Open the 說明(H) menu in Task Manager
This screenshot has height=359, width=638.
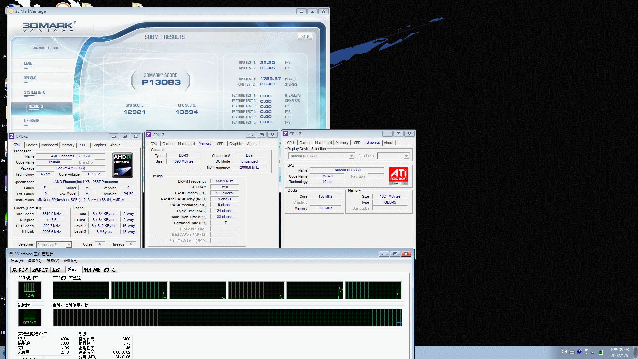(71, 261)
